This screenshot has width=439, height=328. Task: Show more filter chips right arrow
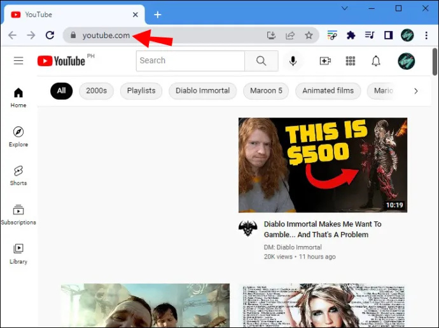tap(415, 91)
